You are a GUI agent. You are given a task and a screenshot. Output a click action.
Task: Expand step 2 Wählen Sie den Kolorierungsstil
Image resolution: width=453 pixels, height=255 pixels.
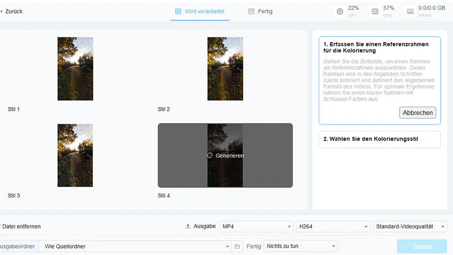[x=379, y=139]
